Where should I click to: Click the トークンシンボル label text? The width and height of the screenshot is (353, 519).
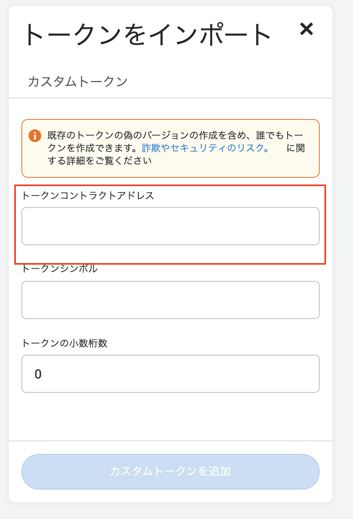tap(59, 269)
